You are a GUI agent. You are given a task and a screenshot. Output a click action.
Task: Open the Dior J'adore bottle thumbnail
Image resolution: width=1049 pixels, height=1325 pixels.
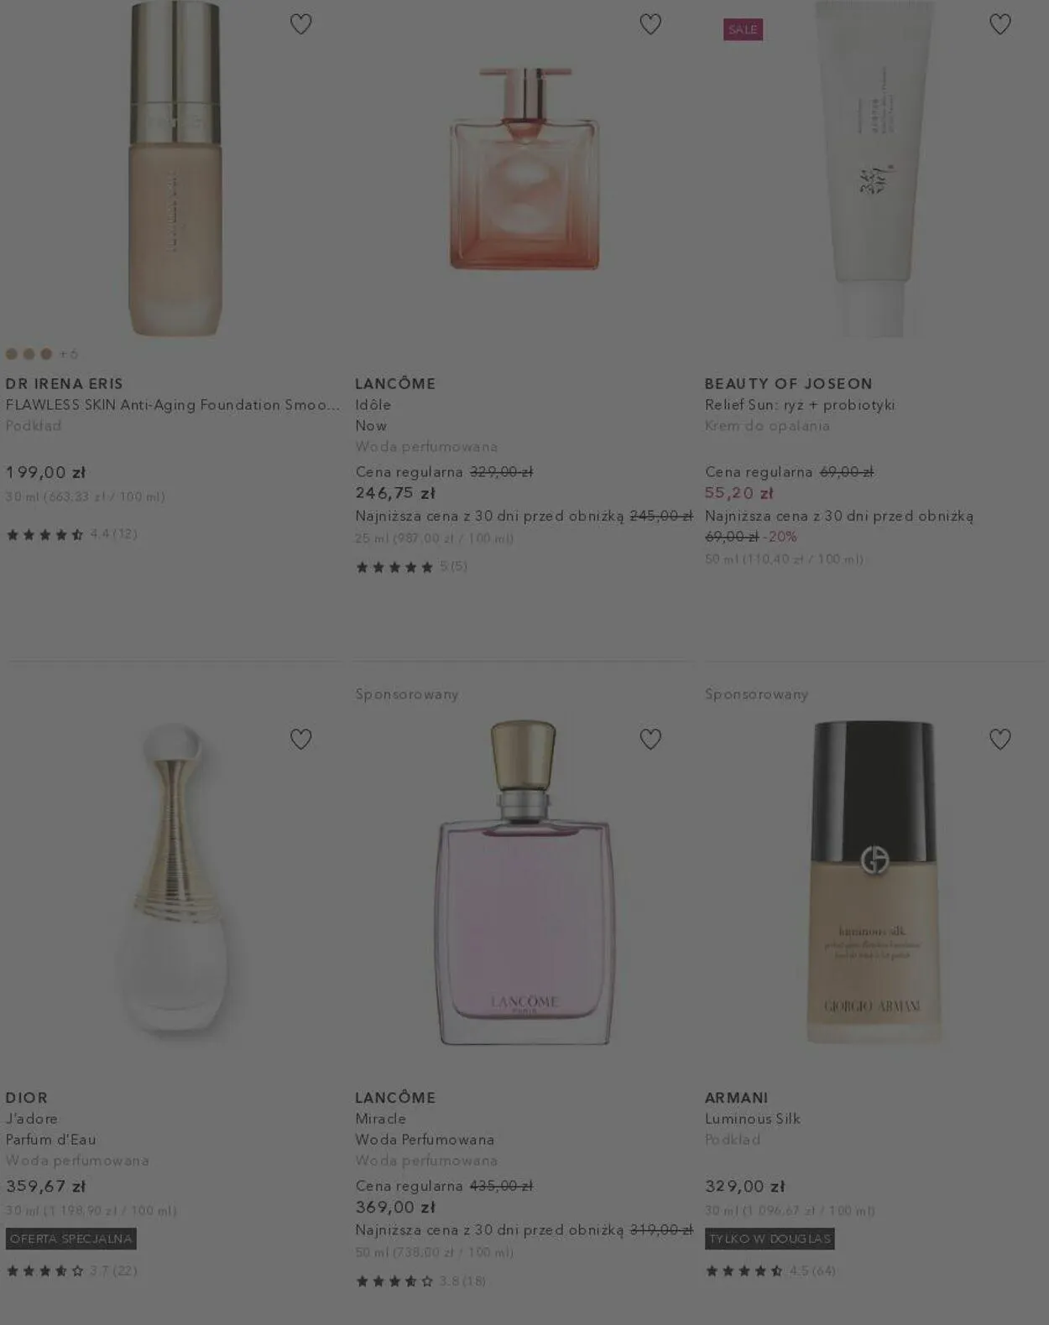click(x=175, y=882)
